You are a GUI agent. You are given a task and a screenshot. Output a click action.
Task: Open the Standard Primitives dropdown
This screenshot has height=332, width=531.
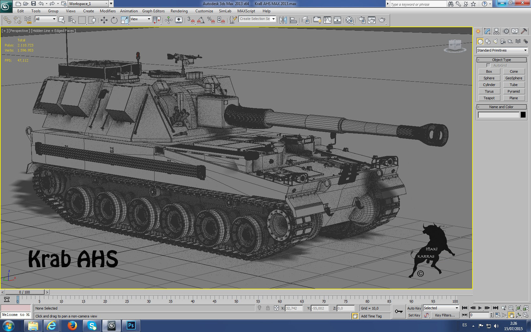pos(502,50)
